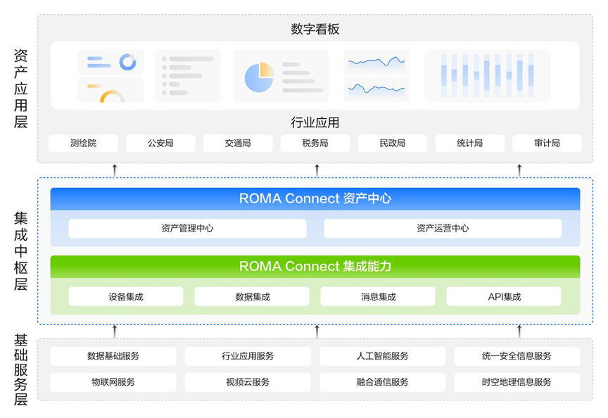The width and height of the screenshot is (608, 418).
Task: Select the 消息集成 box
Action: [378, 297]
